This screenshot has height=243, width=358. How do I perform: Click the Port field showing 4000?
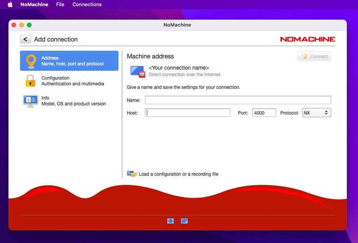click(264, 113)
